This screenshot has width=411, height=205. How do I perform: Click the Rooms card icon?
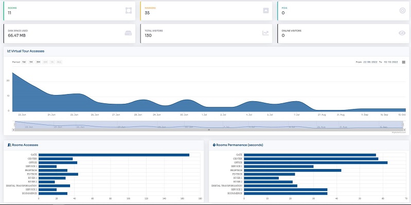click(x=129, y=10)
